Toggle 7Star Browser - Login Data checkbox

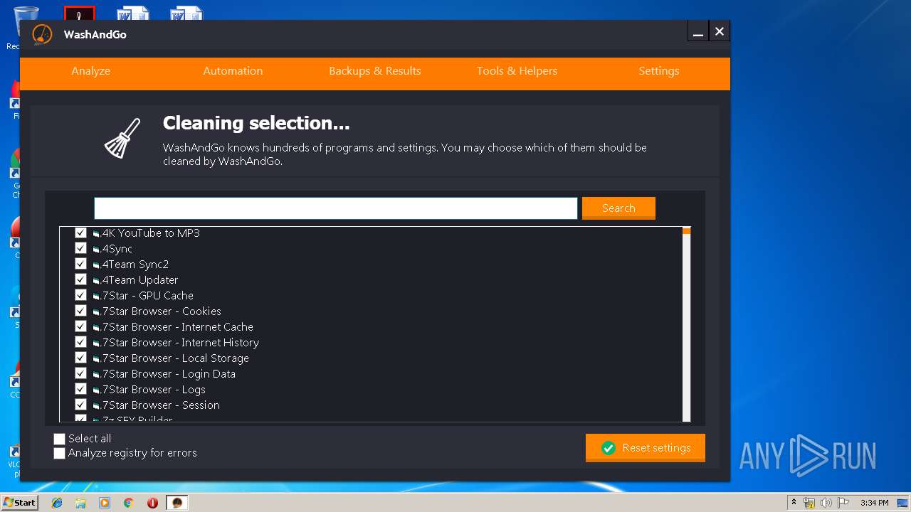[80, 373]
